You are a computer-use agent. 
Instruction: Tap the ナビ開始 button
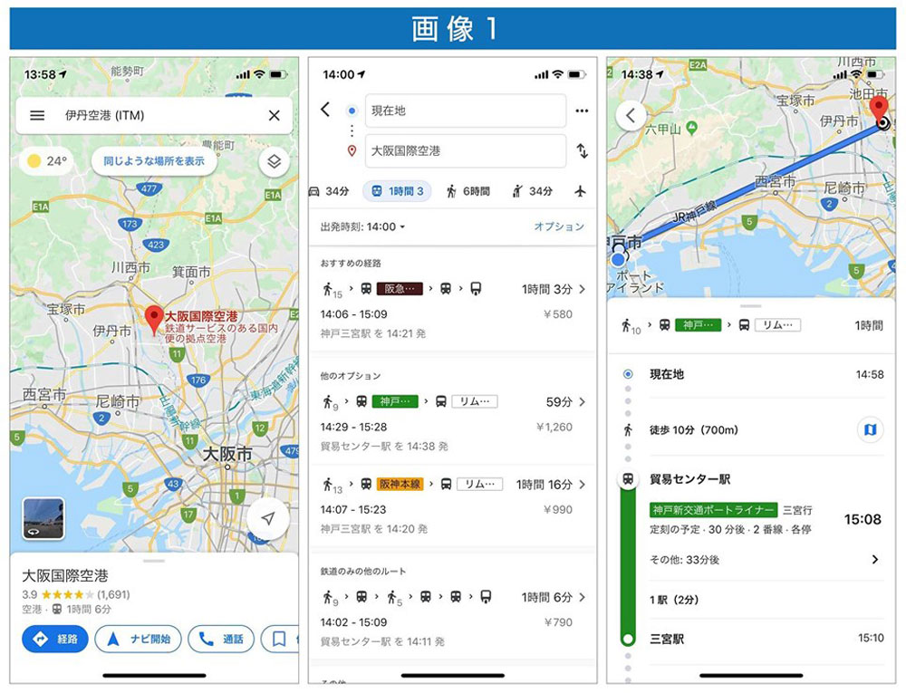pyautogui.click(x=138, y=639)
